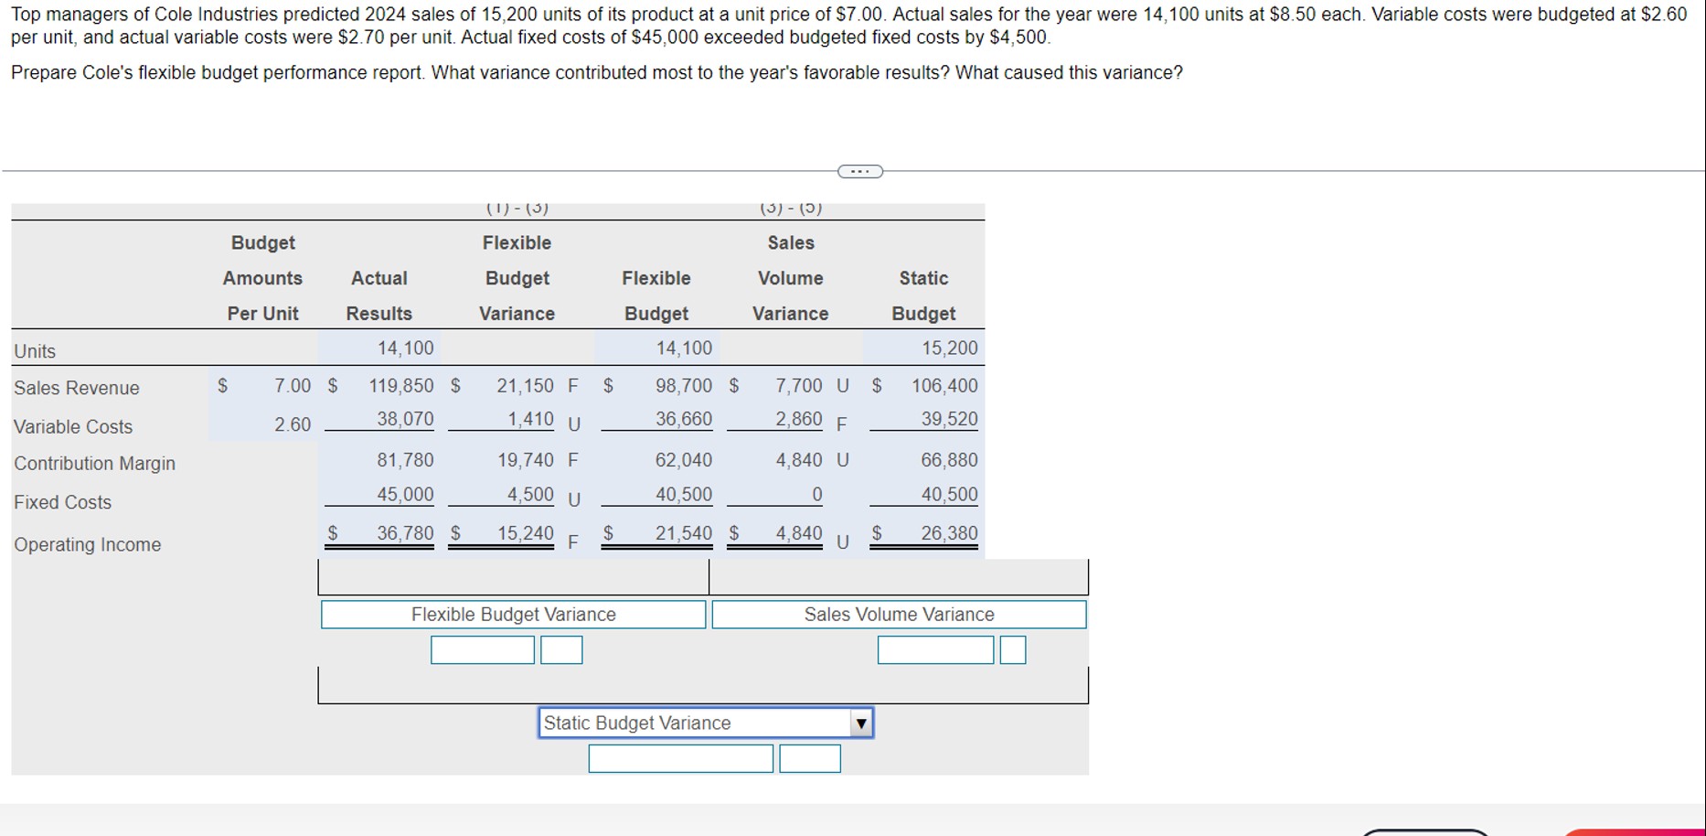The width and height of the screenshot is (1706, 836).
Task: Click the flexible budget contribution margin 62,040
Action: tap(684, 460)
